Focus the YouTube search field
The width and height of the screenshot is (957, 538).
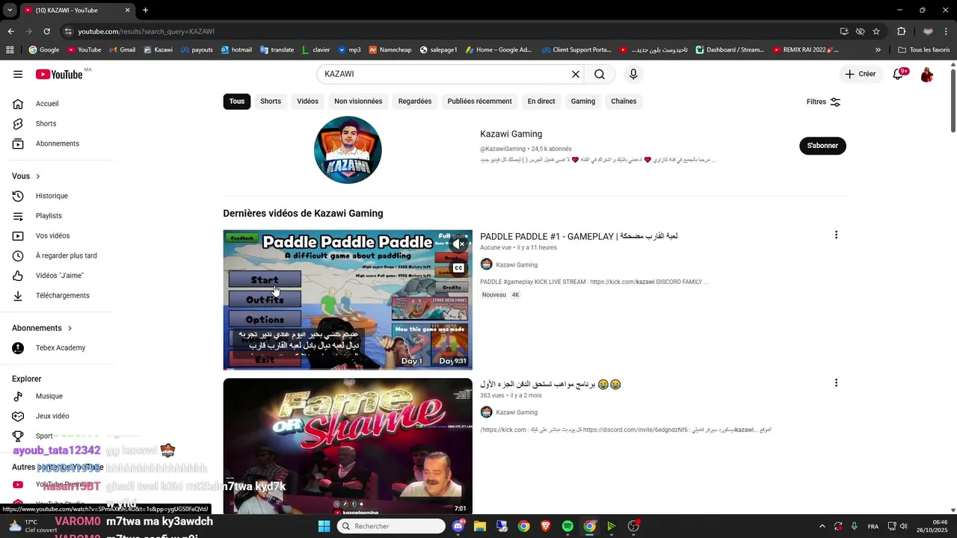pyautogui.click(x=445, y=74)
